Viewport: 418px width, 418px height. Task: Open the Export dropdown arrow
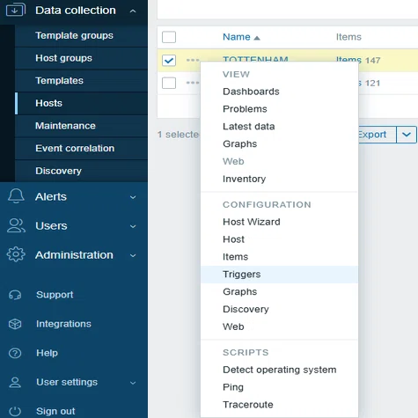coord(407,135)
